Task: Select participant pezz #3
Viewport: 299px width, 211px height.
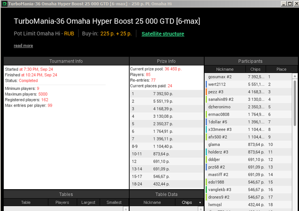Action: tap(248, 92)
